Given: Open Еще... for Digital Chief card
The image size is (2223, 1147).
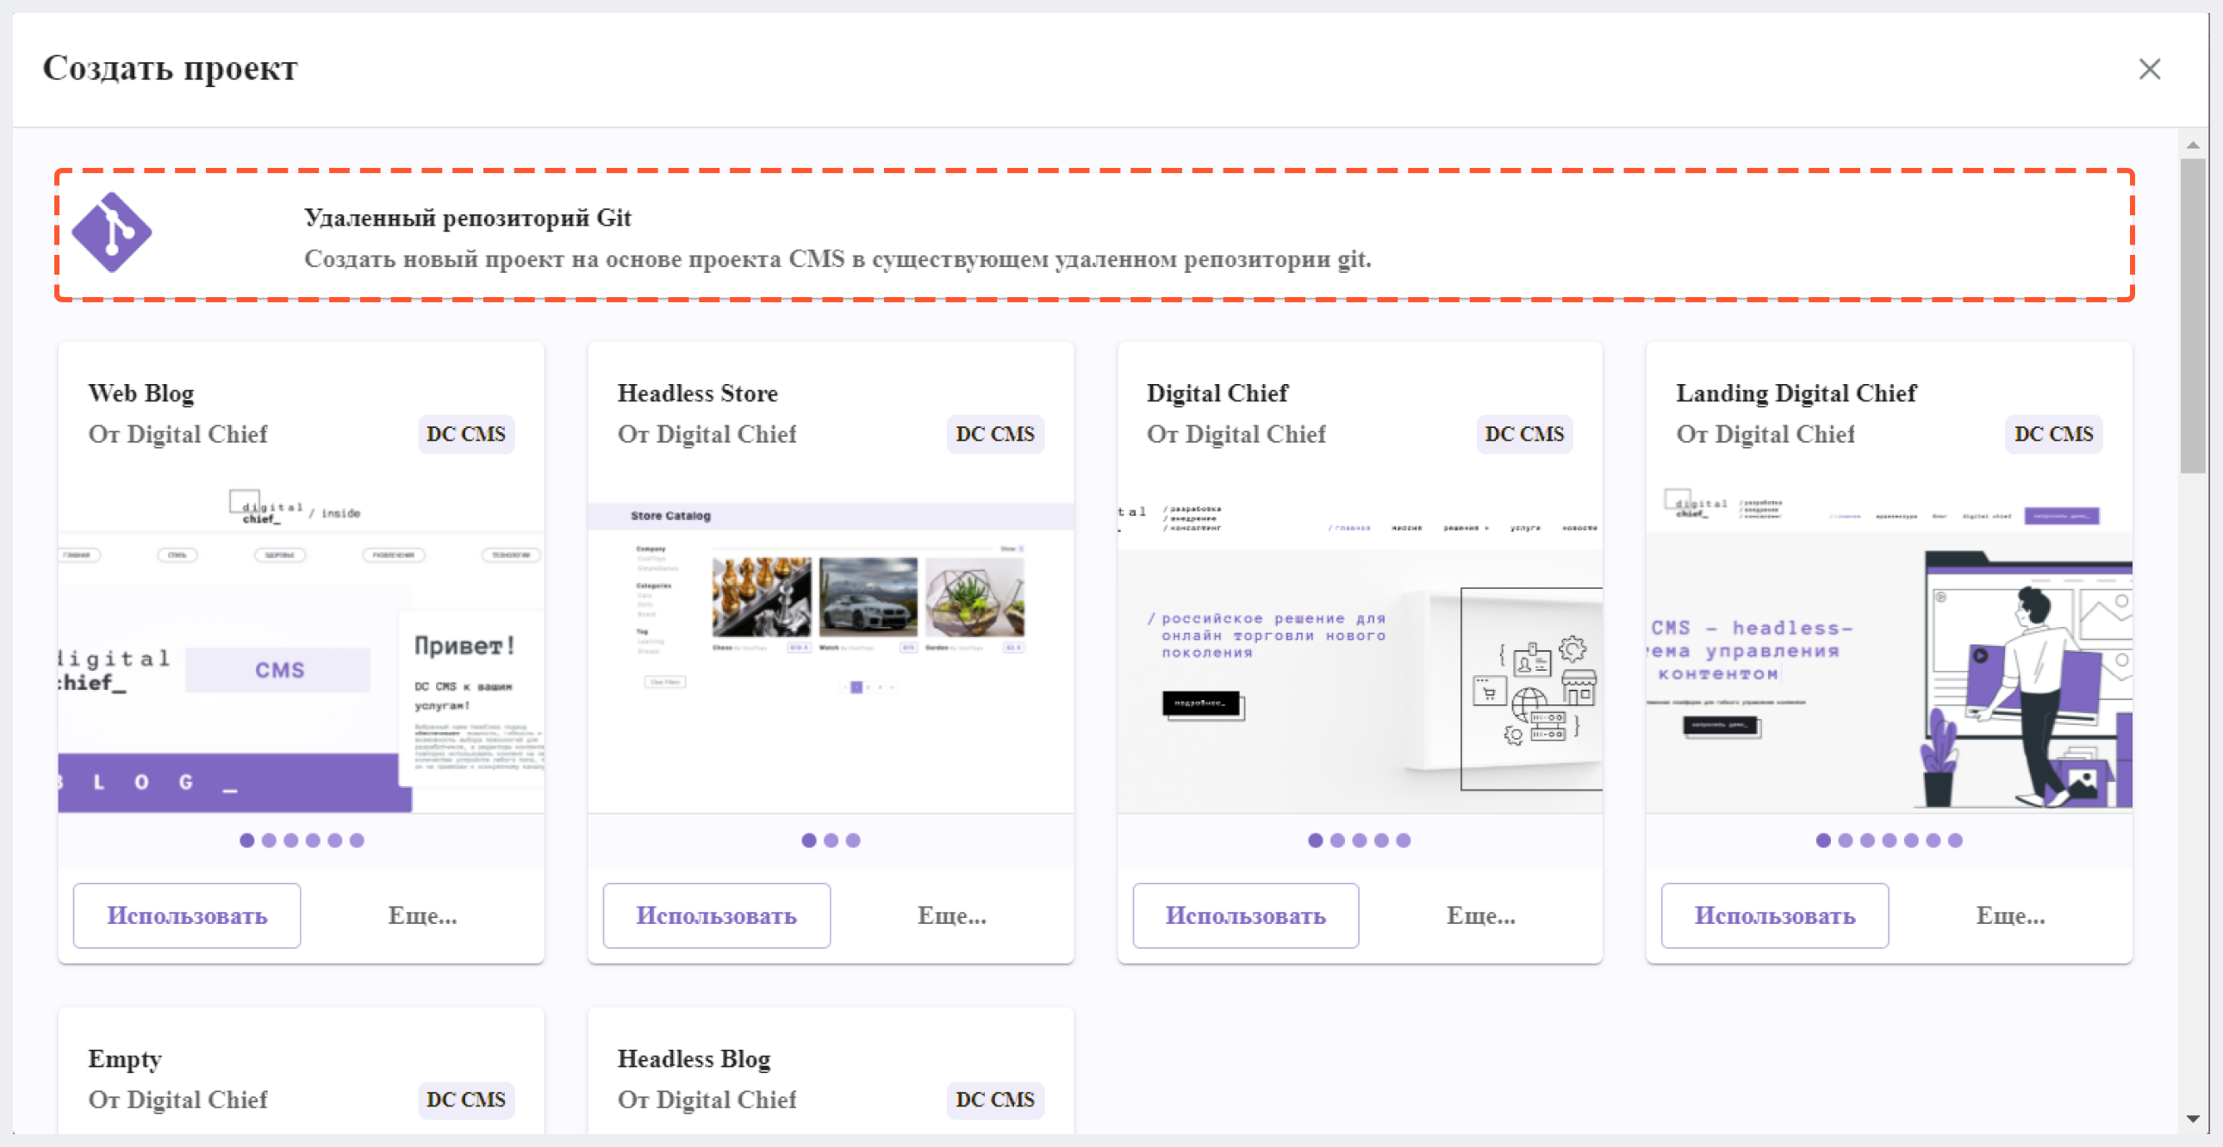Looking at the screenshot, I should pos(1481,915).
